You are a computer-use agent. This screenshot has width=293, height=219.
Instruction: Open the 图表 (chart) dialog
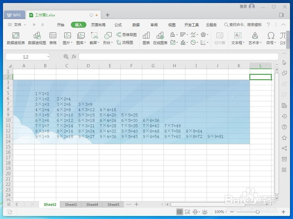(x=146, y=38)
